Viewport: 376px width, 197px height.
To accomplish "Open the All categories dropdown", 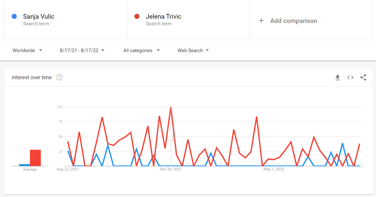I will point(142,50).
